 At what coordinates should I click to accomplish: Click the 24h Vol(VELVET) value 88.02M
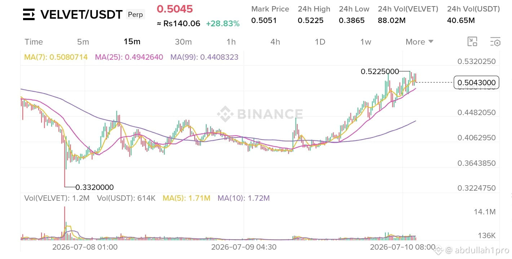(392, 21)
